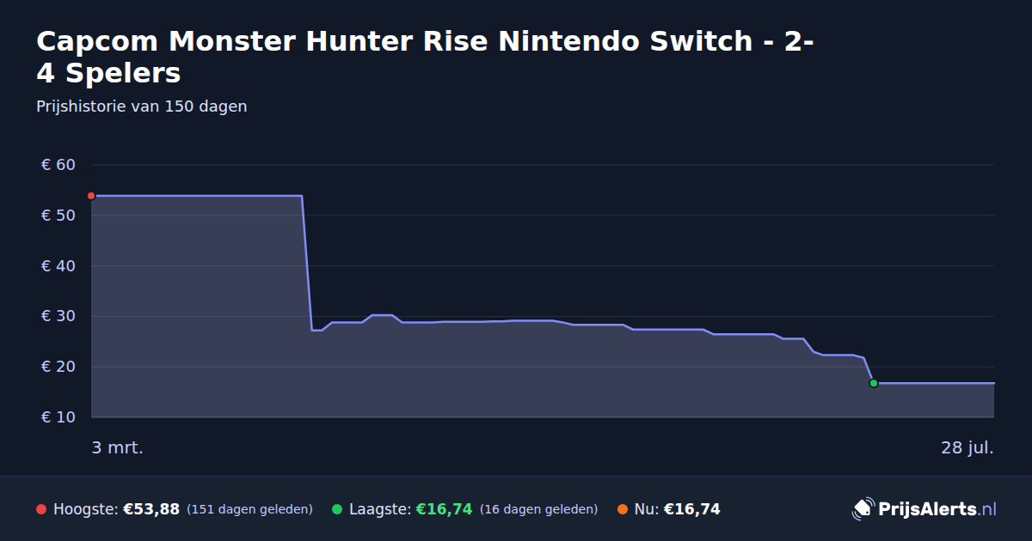Click the Prijshistorie van 150 dagen subtitle

click(x=142, y=106)
